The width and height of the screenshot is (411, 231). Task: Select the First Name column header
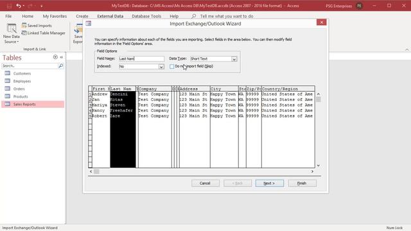[x=101, y=89]
